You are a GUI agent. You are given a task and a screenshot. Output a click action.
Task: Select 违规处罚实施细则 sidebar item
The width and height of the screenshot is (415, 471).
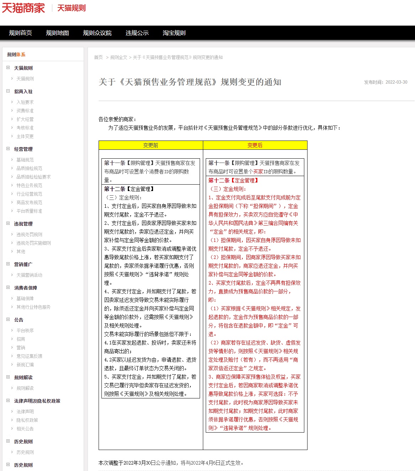pyautogui.click(x=33, y=243)
